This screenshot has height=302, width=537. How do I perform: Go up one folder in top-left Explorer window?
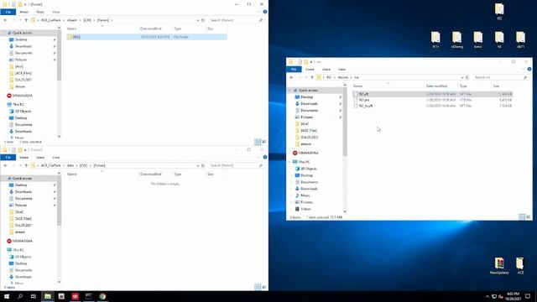[x=26, y=20]
